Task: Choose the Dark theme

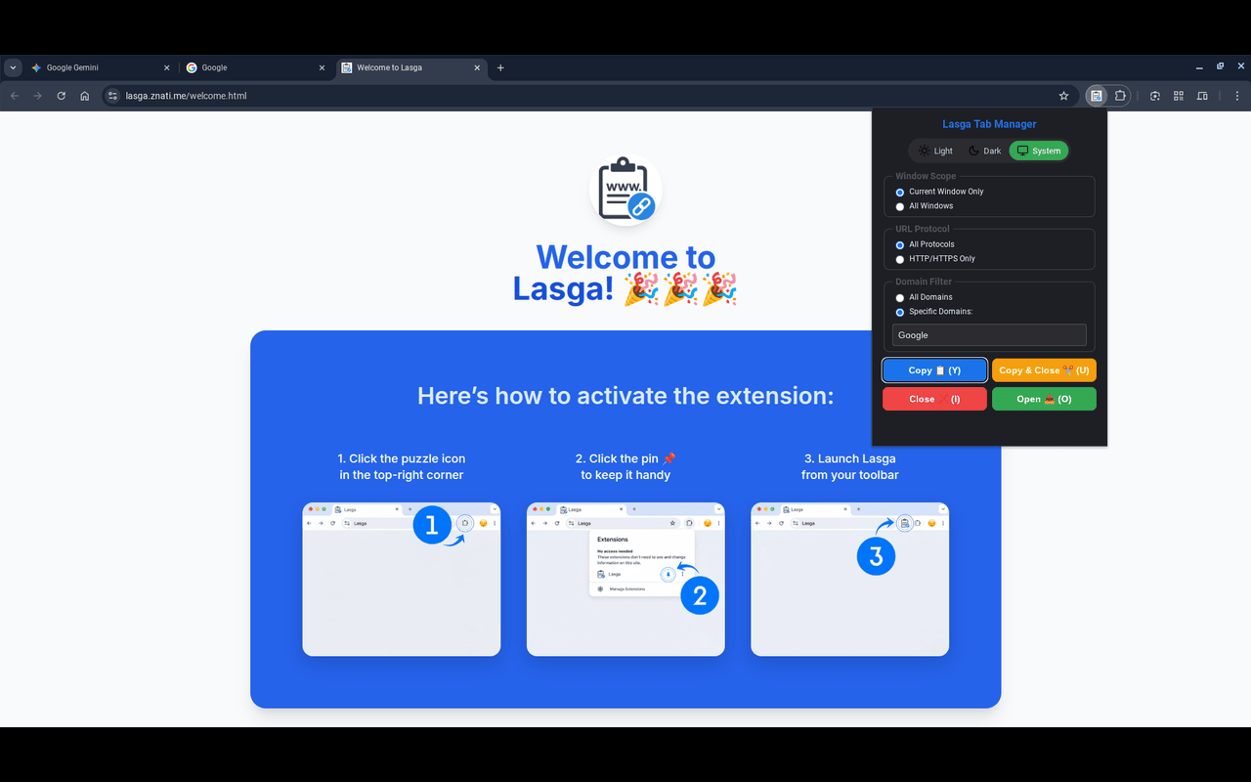Action: 984,151
